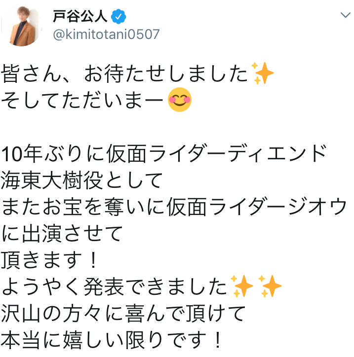Click the line に出演させて
The width and height of the screenshot is (354, 357).
pos(62,233)
